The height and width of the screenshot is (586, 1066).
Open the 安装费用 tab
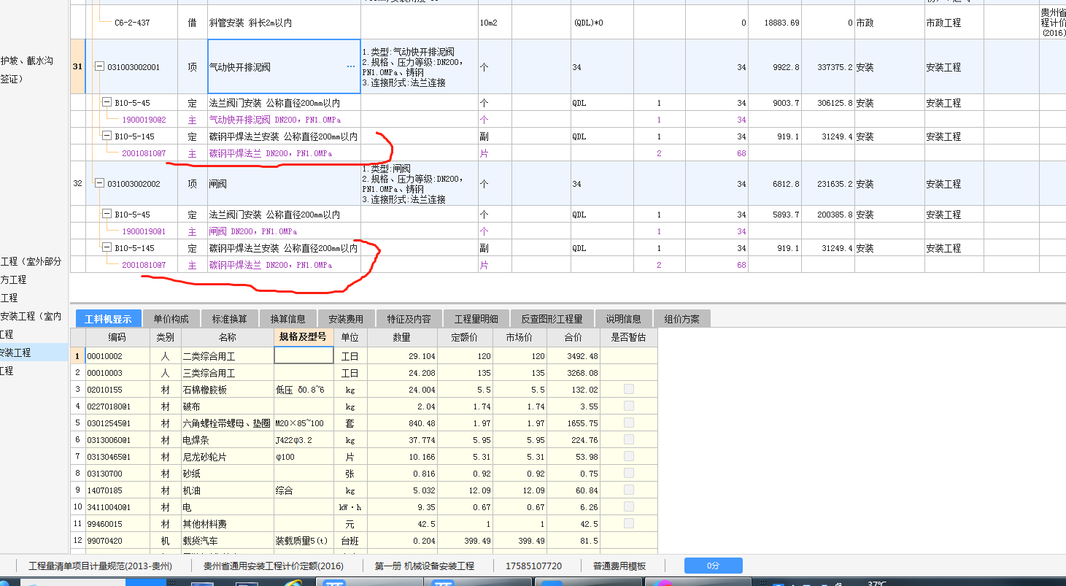[346, 319]
